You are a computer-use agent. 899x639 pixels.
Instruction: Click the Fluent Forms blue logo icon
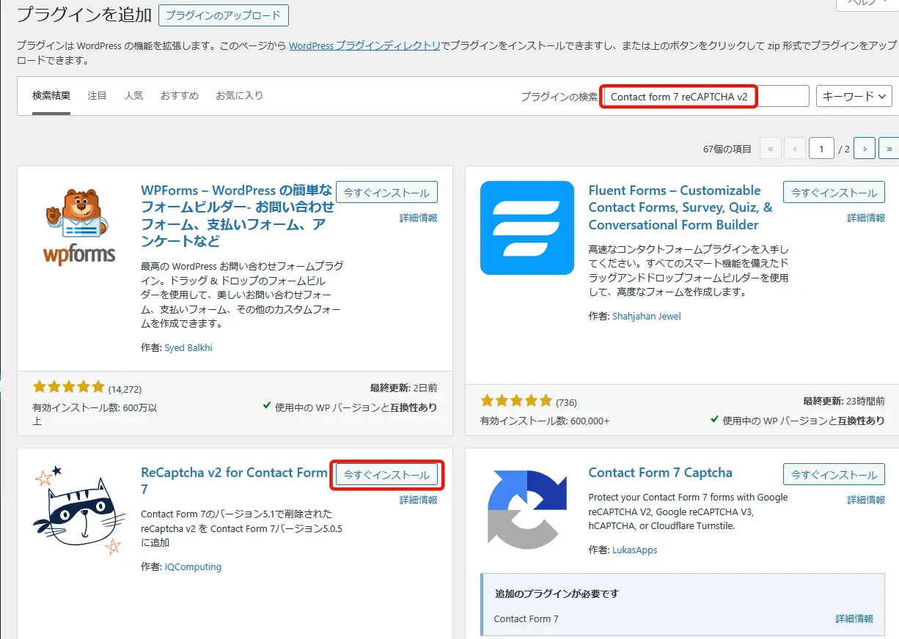[526, 228]
